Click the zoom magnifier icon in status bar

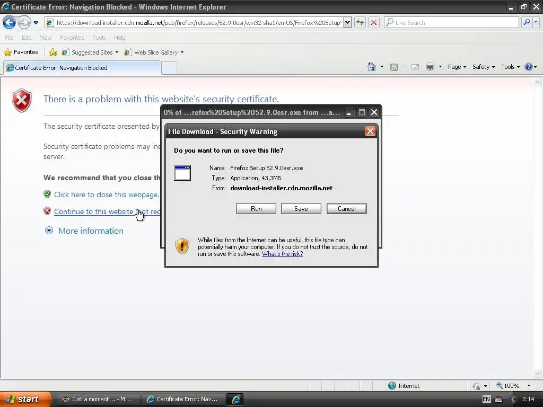[x=500, y=385]
